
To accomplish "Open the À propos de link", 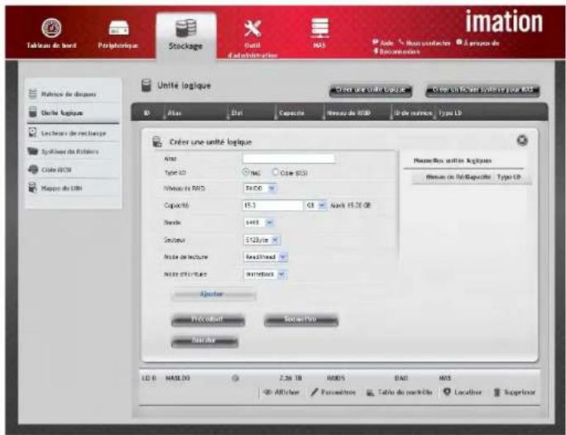I will (x=478, y=42).
